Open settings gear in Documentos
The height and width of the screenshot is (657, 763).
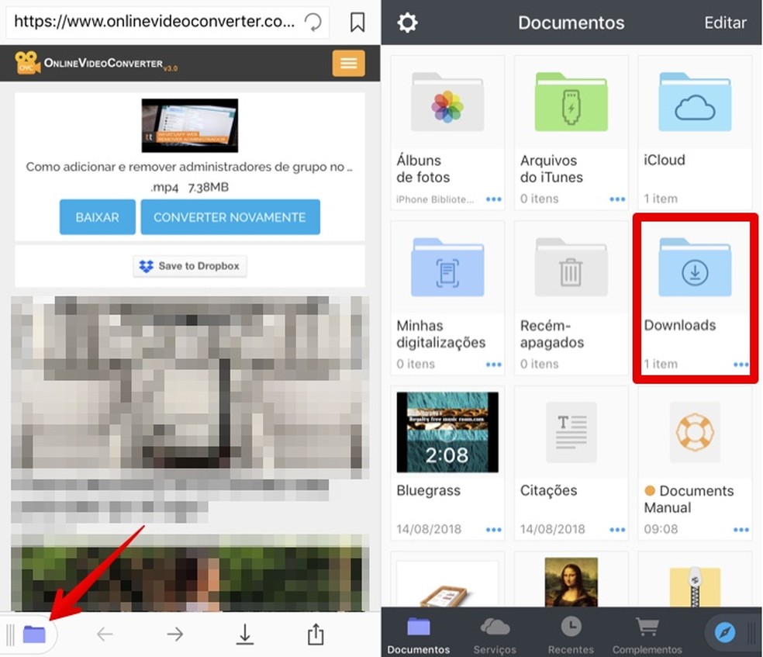click(407, 22)
